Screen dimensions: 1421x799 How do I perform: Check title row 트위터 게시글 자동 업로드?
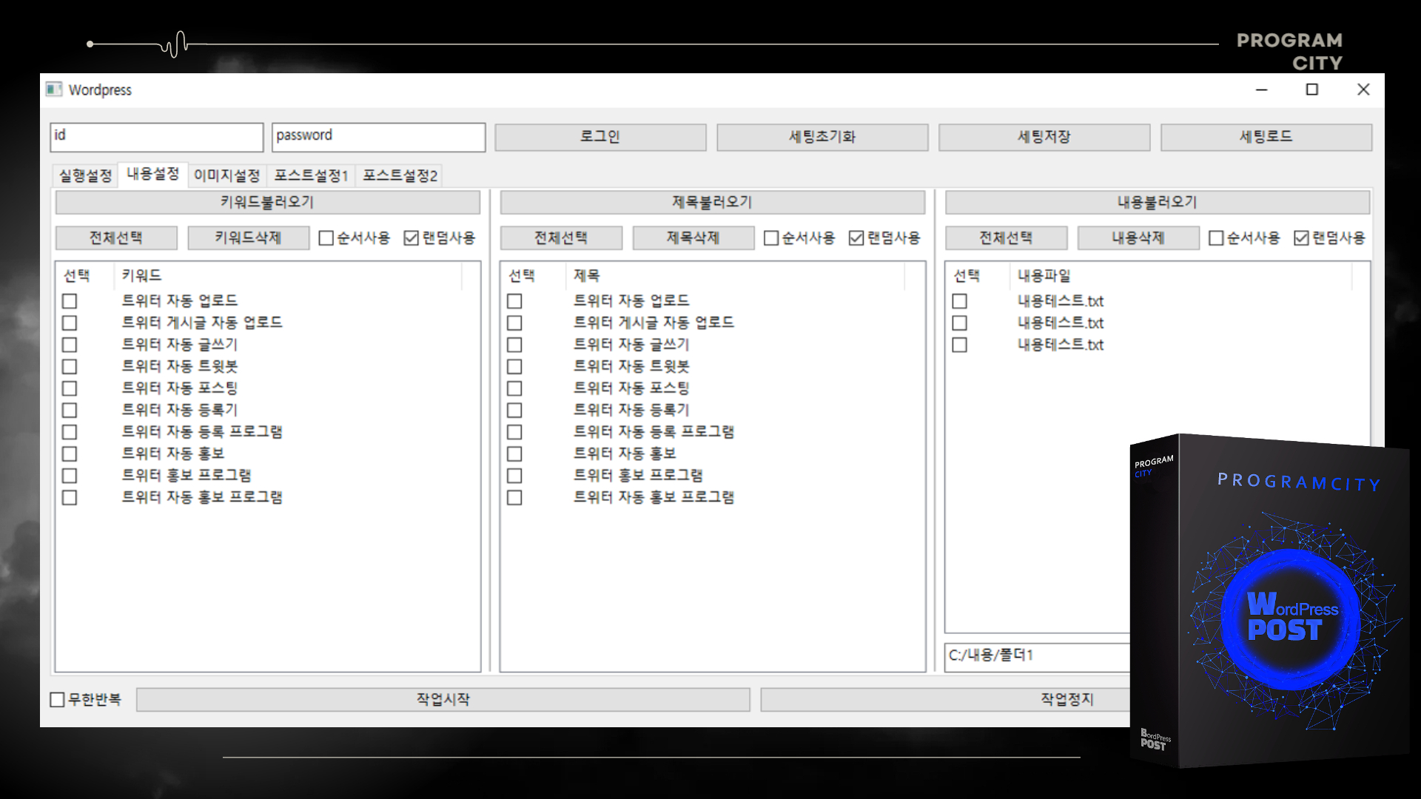(514, 323)
